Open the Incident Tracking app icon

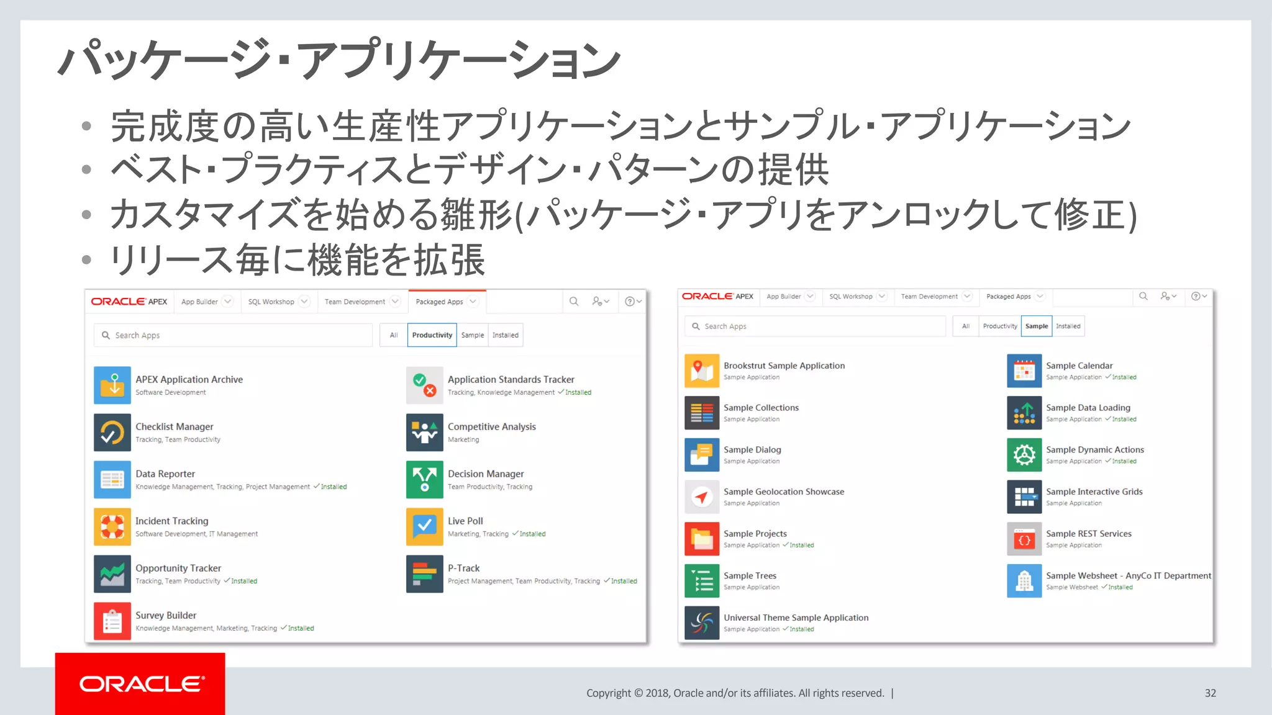coord(112,526)
